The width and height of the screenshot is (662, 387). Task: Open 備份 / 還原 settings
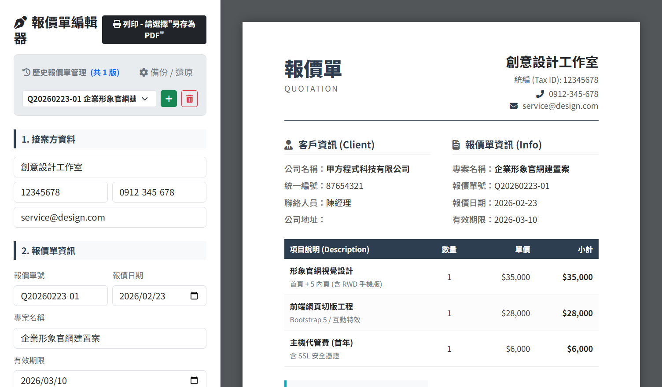[x=166, y=73]
